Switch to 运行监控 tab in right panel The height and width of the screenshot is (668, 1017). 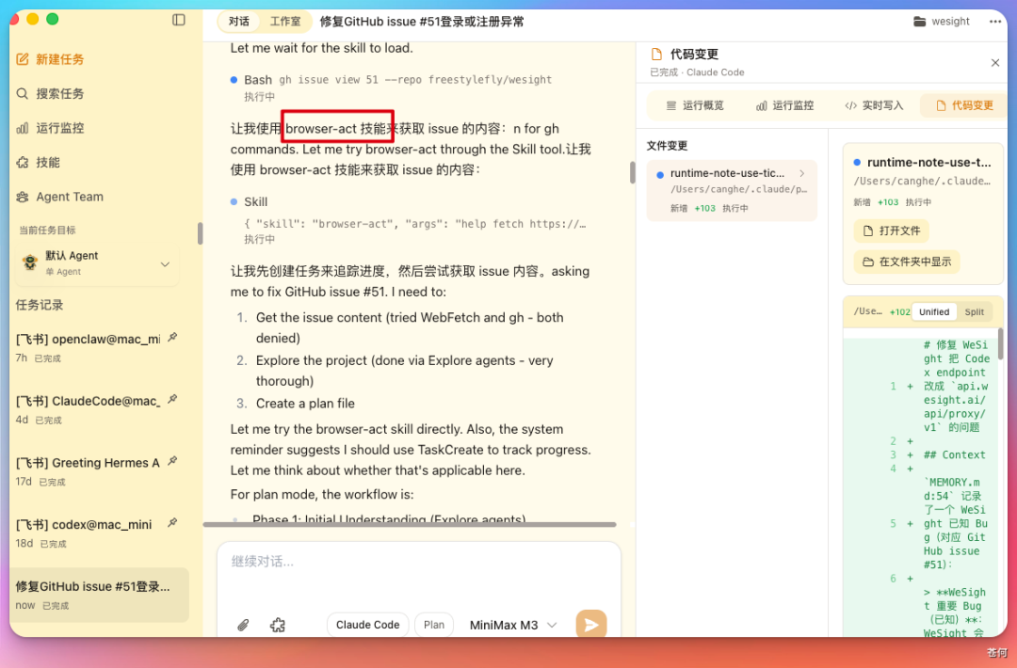tap(784, 105)
